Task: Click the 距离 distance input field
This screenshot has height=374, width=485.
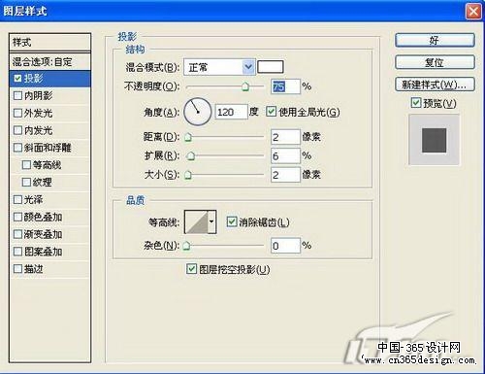Action: tap(285, 137)
